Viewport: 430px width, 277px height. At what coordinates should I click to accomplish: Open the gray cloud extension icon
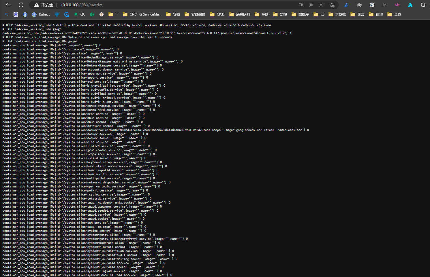pyautogui.click(x=359, y=5)
